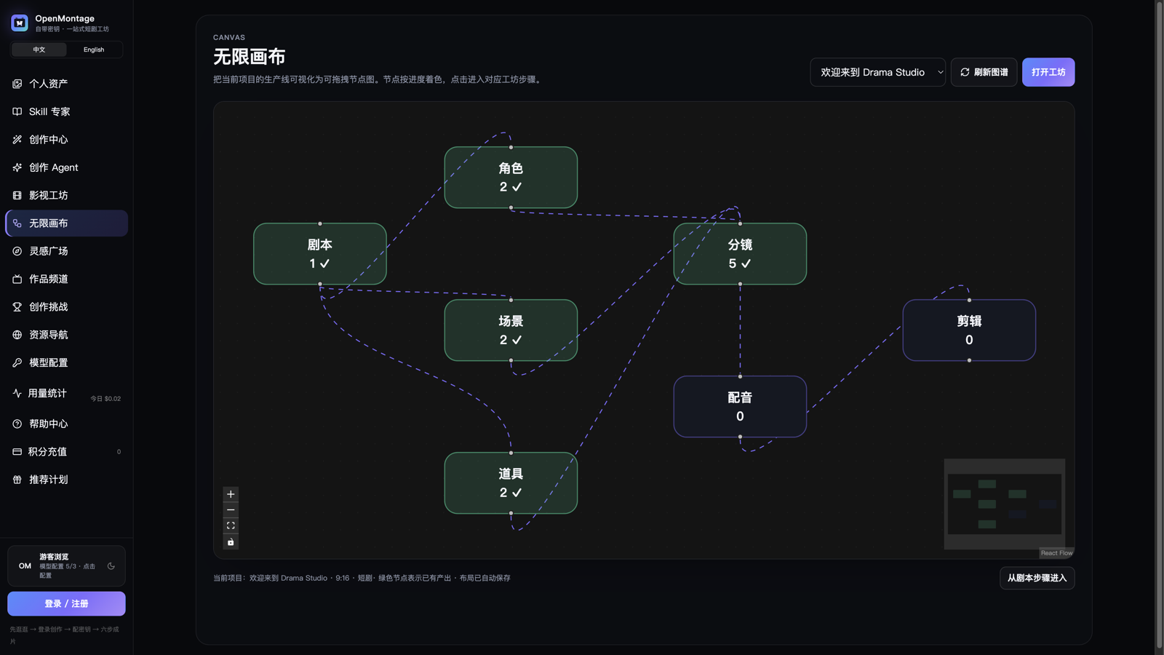This screenshot has height=655, width=1164.
Task: Open 帮助中心 from the sidebar
Action: [66, 424]
